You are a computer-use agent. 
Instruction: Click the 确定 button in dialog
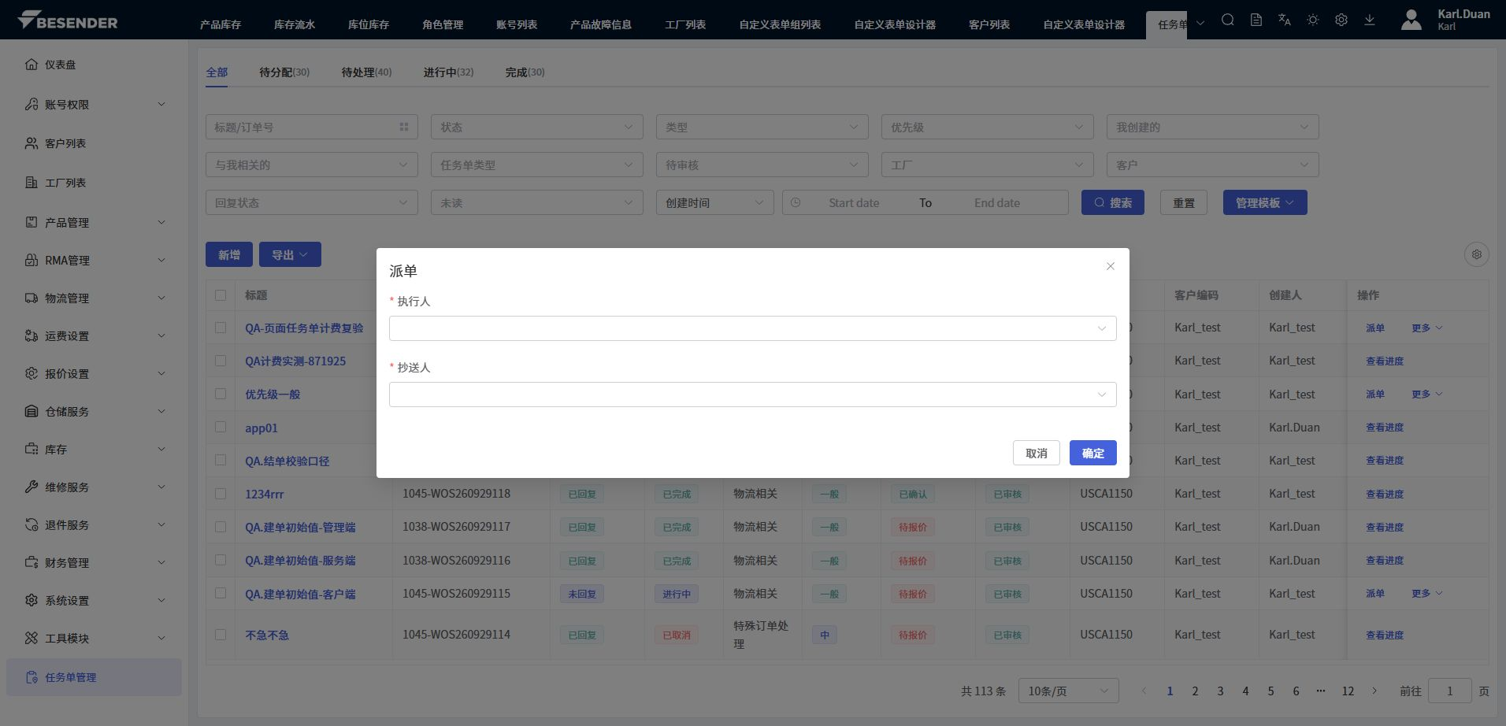1092,453
